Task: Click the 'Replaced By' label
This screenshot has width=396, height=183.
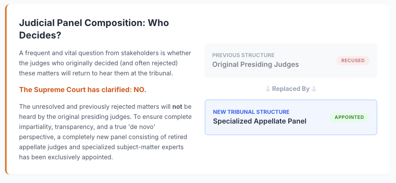Action: [x=291, y=89]
